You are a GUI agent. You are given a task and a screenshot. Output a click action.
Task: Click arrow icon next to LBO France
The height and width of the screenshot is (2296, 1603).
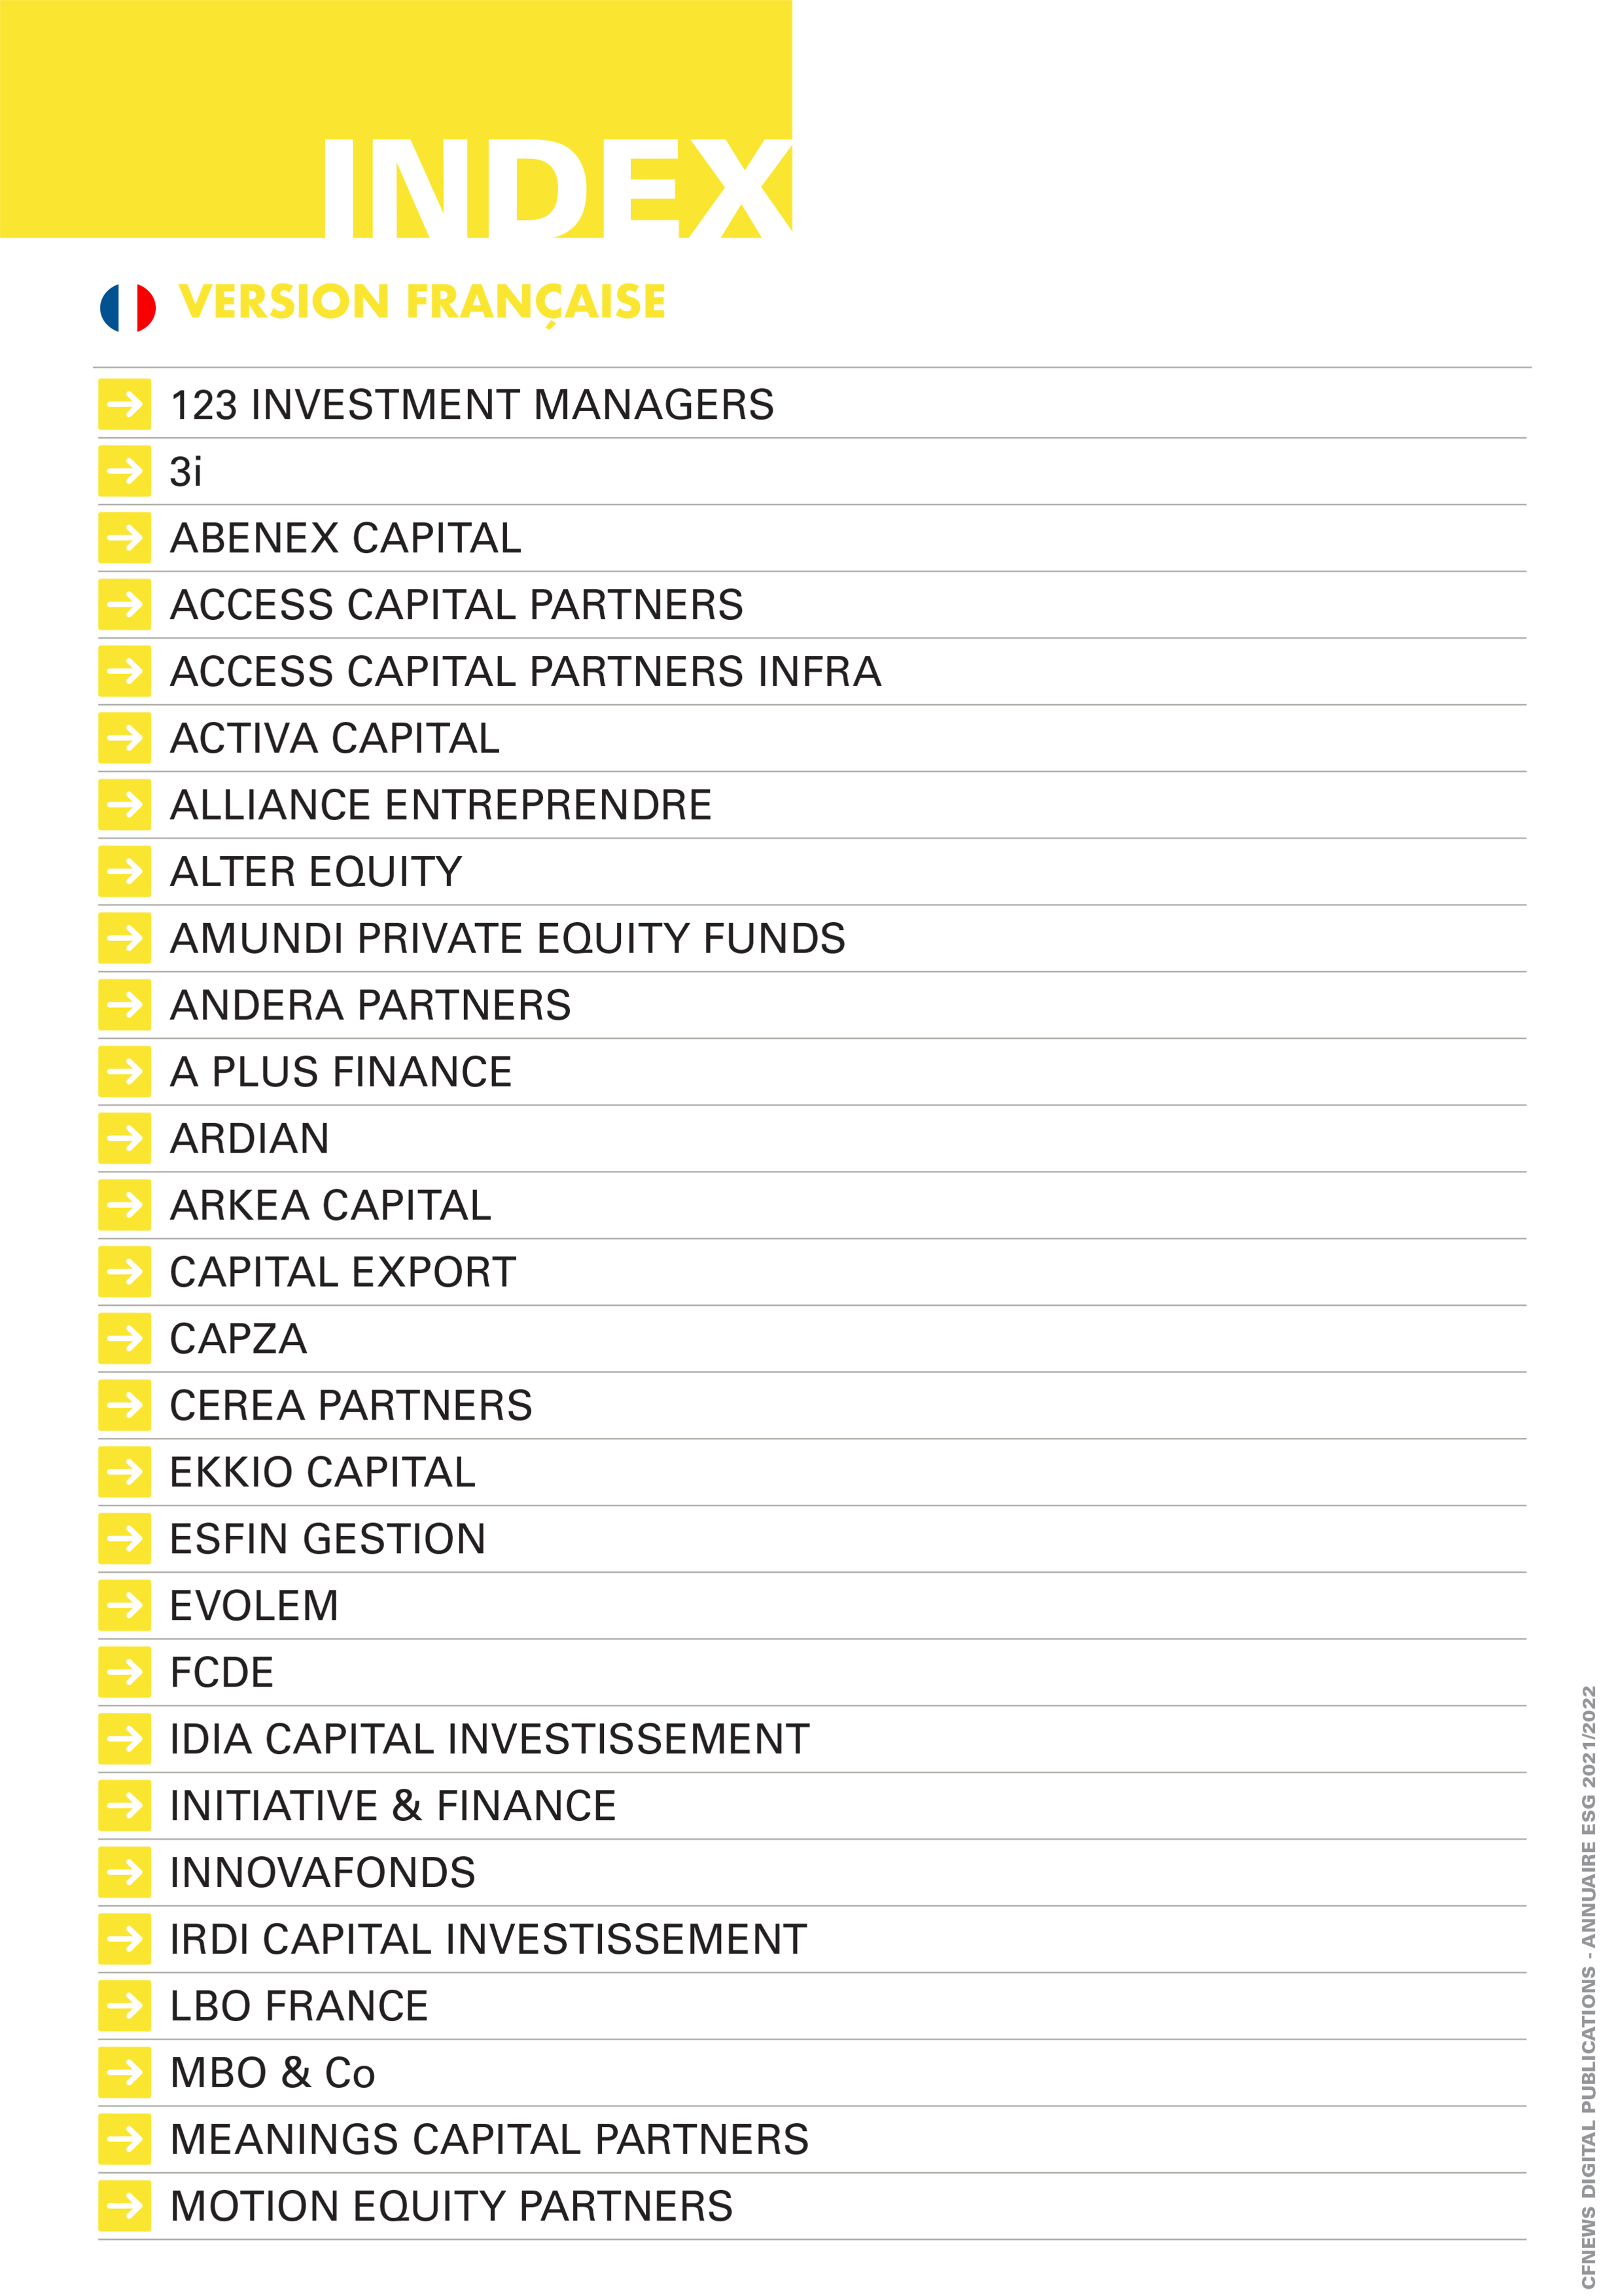coord(125,2005)
